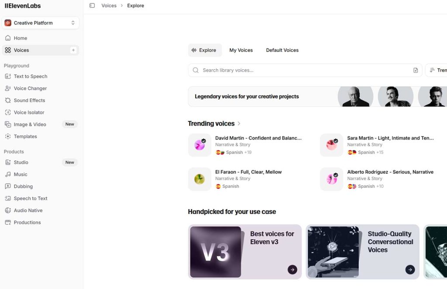
Task: Click the +19 languages under David Martin
Action: 248,152
